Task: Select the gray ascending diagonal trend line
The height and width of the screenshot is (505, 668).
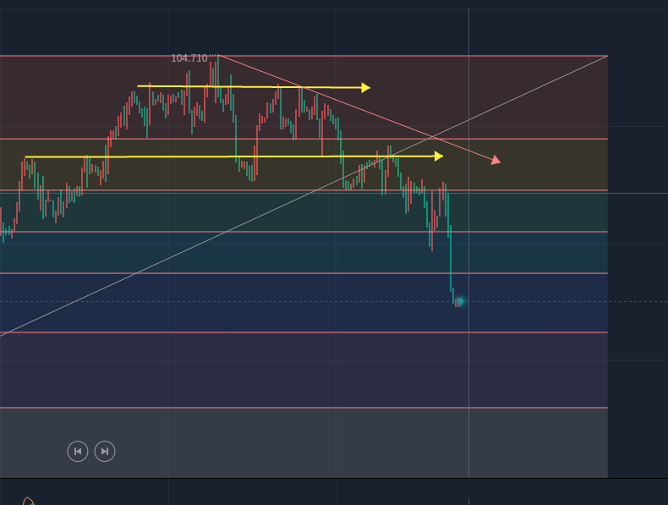Action: point(169,255)
